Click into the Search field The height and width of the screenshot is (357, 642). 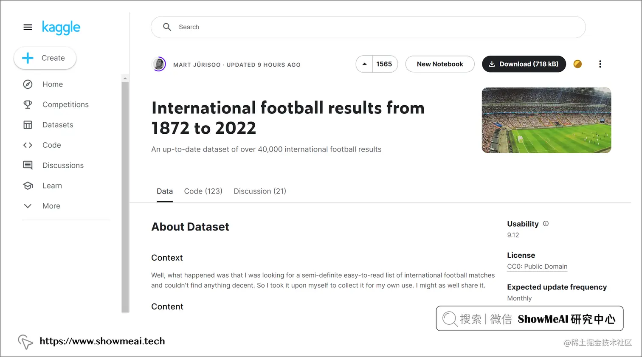(368, 27)
